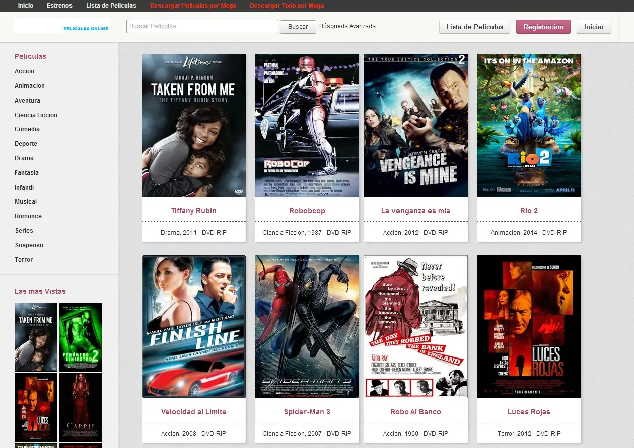The image size is (634, 448).
Task: Select the Musical category
Action: 26,202
